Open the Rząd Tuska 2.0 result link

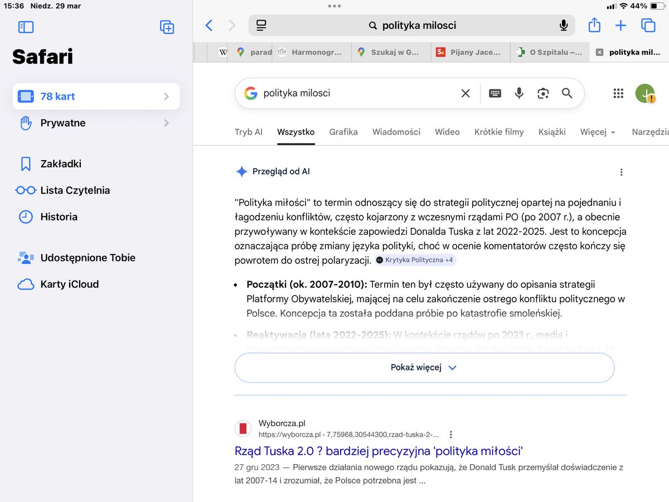pyautogui.click(x=379, y=451)
